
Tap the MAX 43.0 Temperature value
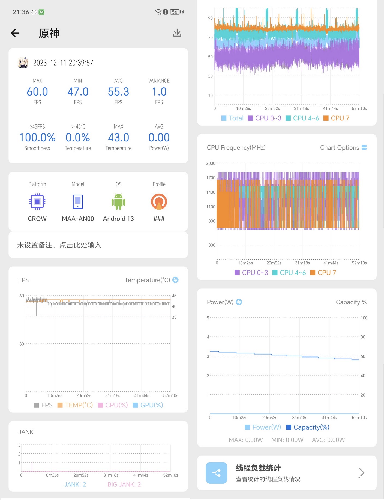(118, 138)
